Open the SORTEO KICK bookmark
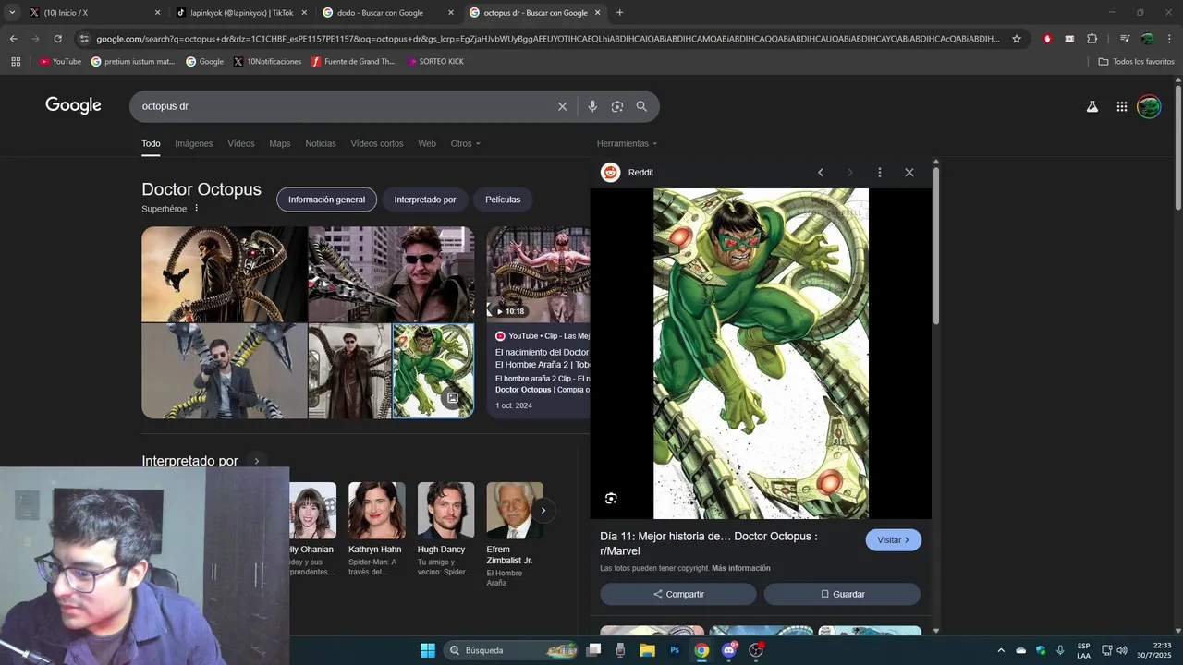1183x665 pixels. coord(434,62)
